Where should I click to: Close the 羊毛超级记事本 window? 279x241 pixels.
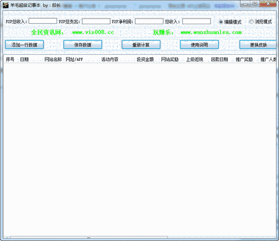click(268, 4)
